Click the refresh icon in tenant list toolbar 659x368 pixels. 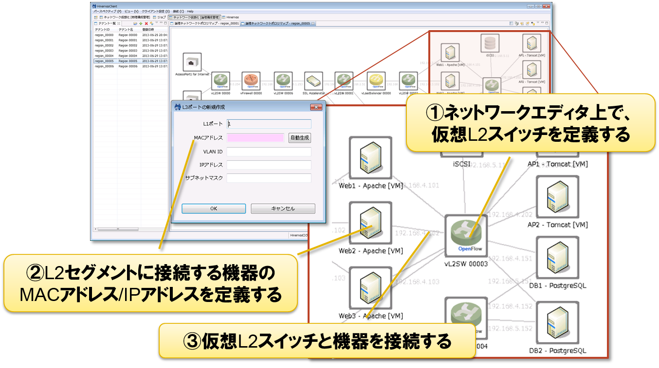(151, 23)
